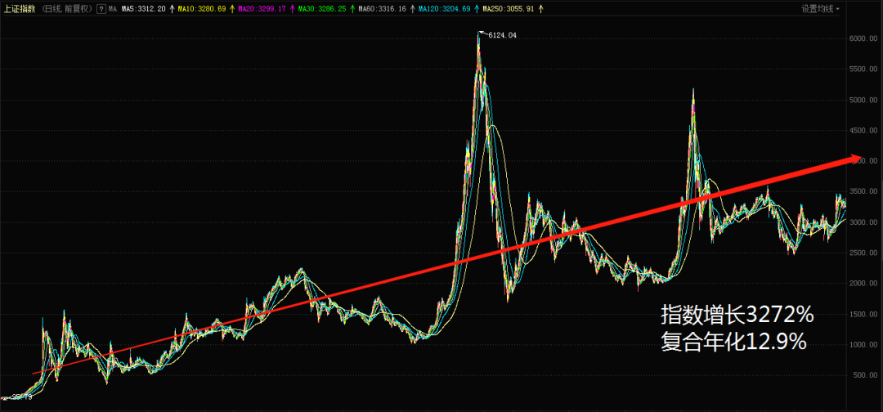Click the 6000.00 price axis label

tap(865, 39)
